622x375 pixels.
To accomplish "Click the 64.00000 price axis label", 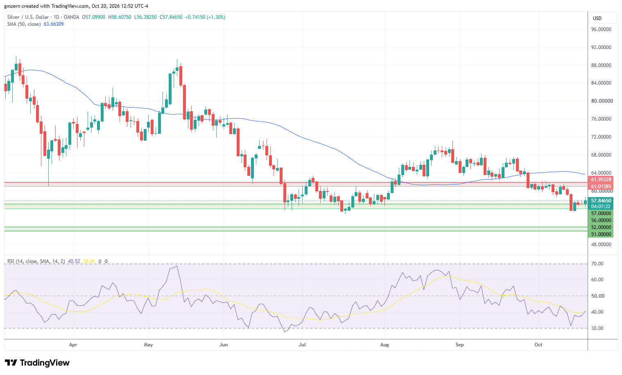I will coord(601,173).
